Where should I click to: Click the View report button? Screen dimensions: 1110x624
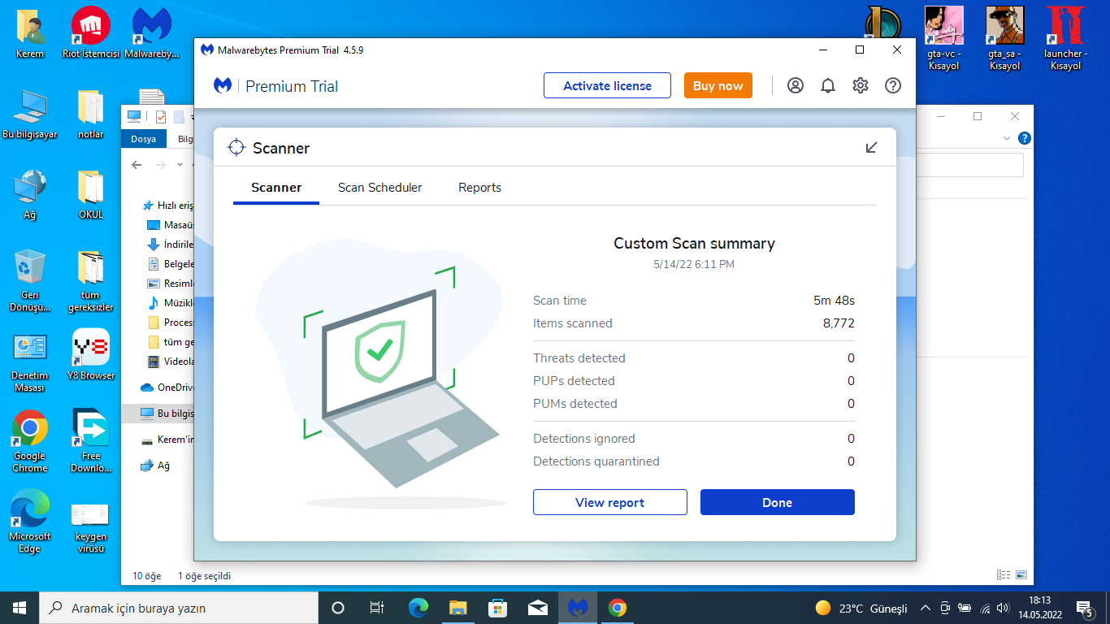(610, 502)
